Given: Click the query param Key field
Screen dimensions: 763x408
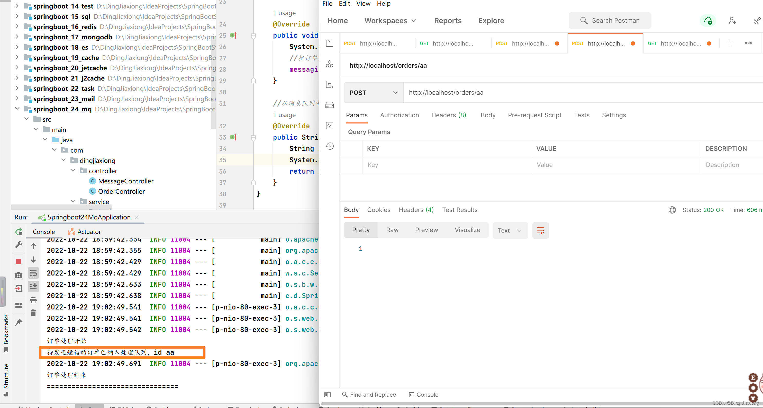Looking at the screenshot, I should 447,165.
